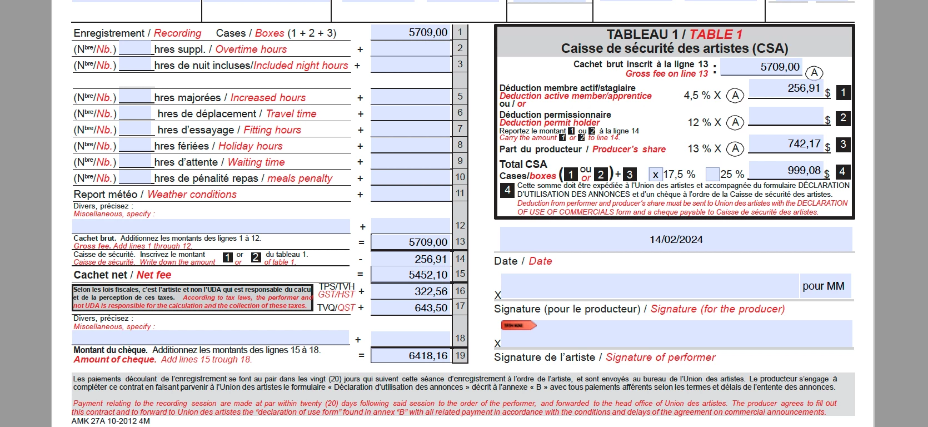Click the performer signature field

tap(677, 334)
